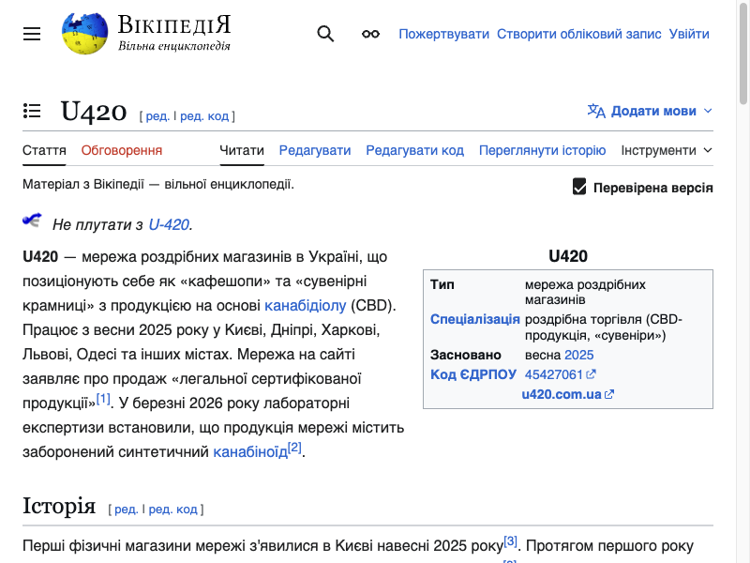The height and width of the screenshot is (563, 750).
Task: Click the disambiguation arrow icon
Action: 33,221
